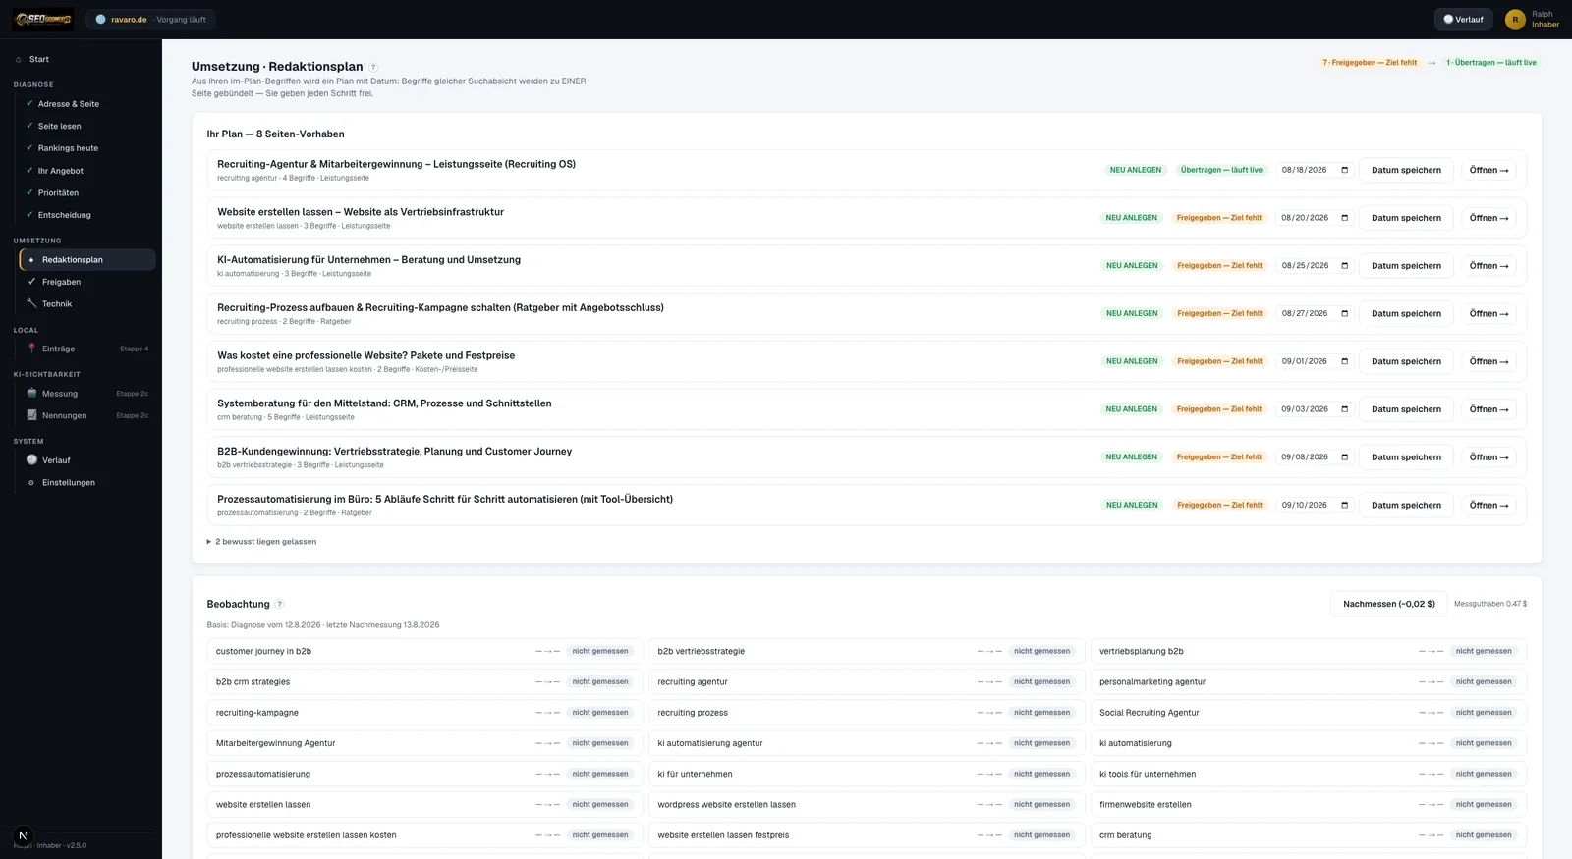Open calendar picker for date 08/20/2026
The height and width of the screenshot is (859, 1572).
point(1345,218)
